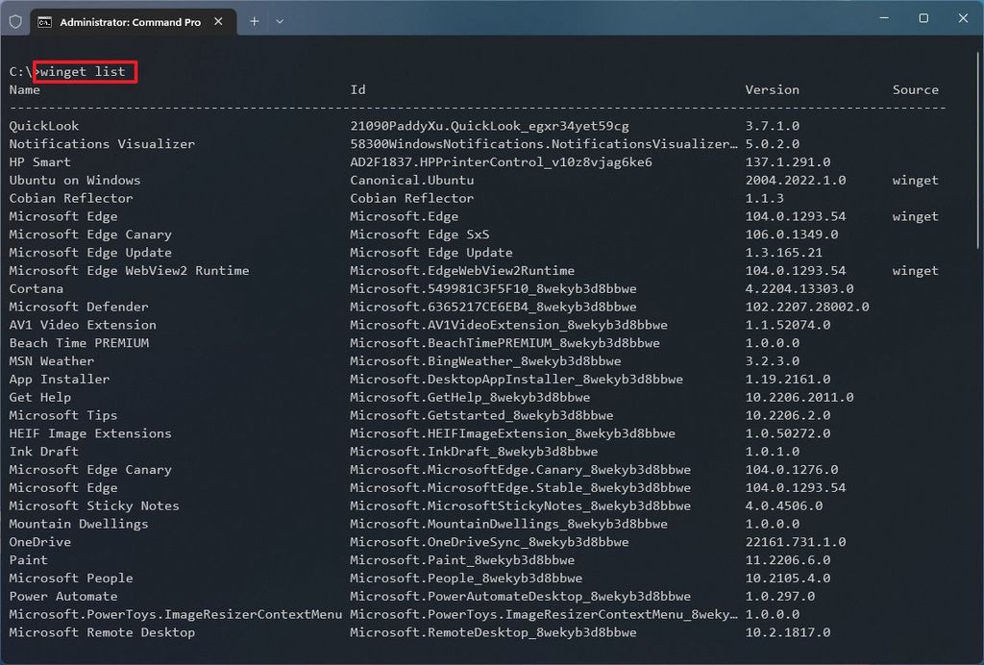Click the Microsoft.RemoteDesktop_8wekyb3d8bbwe Id text
The height and width of the screenshot is (665, 984).
point(492,632)
